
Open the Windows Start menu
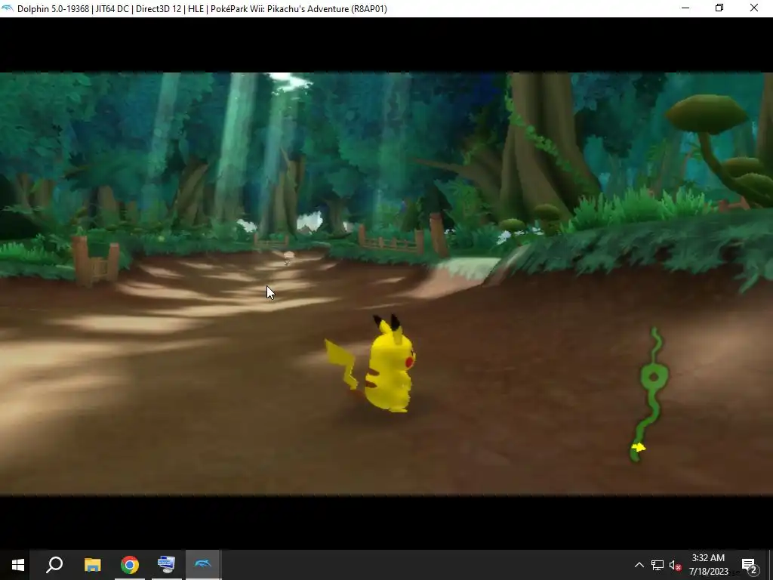(x=18, y=565)
